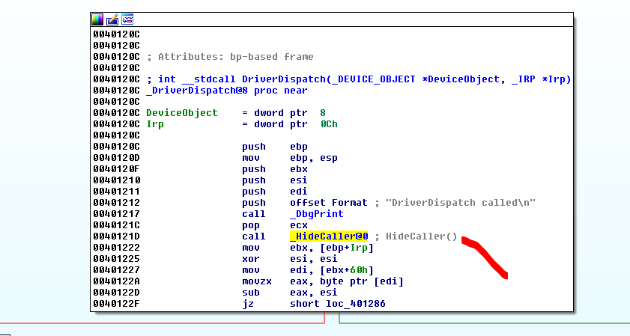
Task: Click the _DriverDispatch@8 proc near label
Action: pos(226,91)
